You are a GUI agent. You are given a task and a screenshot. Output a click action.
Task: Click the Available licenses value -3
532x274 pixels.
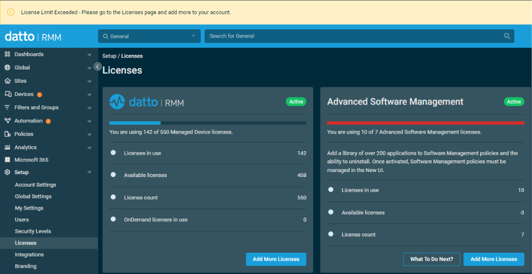point(522,213)
